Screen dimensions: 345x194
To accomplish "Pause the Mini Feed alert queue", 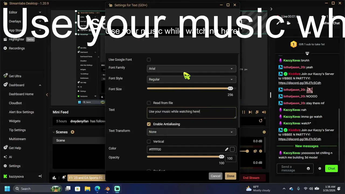I will 243,112.
